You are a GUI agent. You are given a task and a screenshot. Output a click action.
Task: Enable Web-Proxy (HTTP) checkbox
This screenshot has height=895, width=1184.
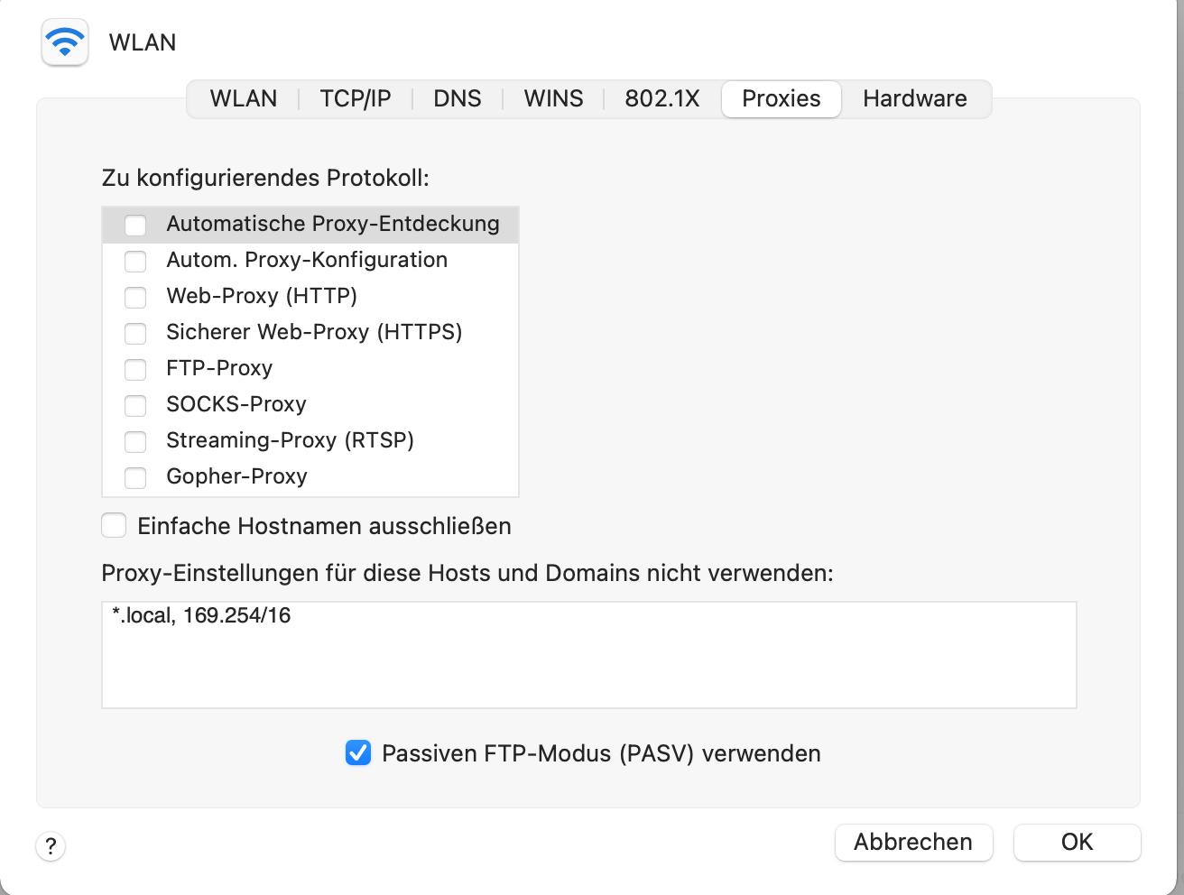tap(135, 297)
